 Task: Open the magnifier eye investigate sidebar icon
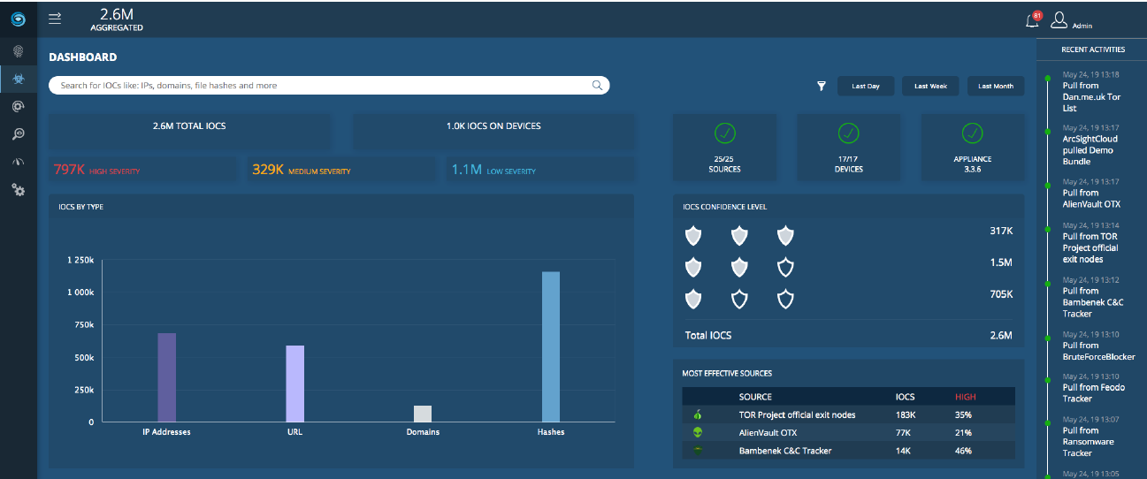(x=18, y=133)
